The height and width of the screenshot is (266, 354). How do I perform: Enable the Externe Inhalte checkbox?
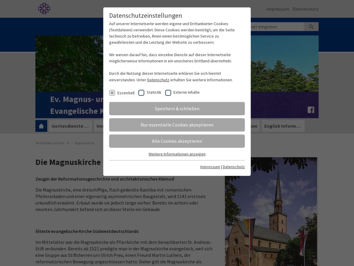click(168, 93)
